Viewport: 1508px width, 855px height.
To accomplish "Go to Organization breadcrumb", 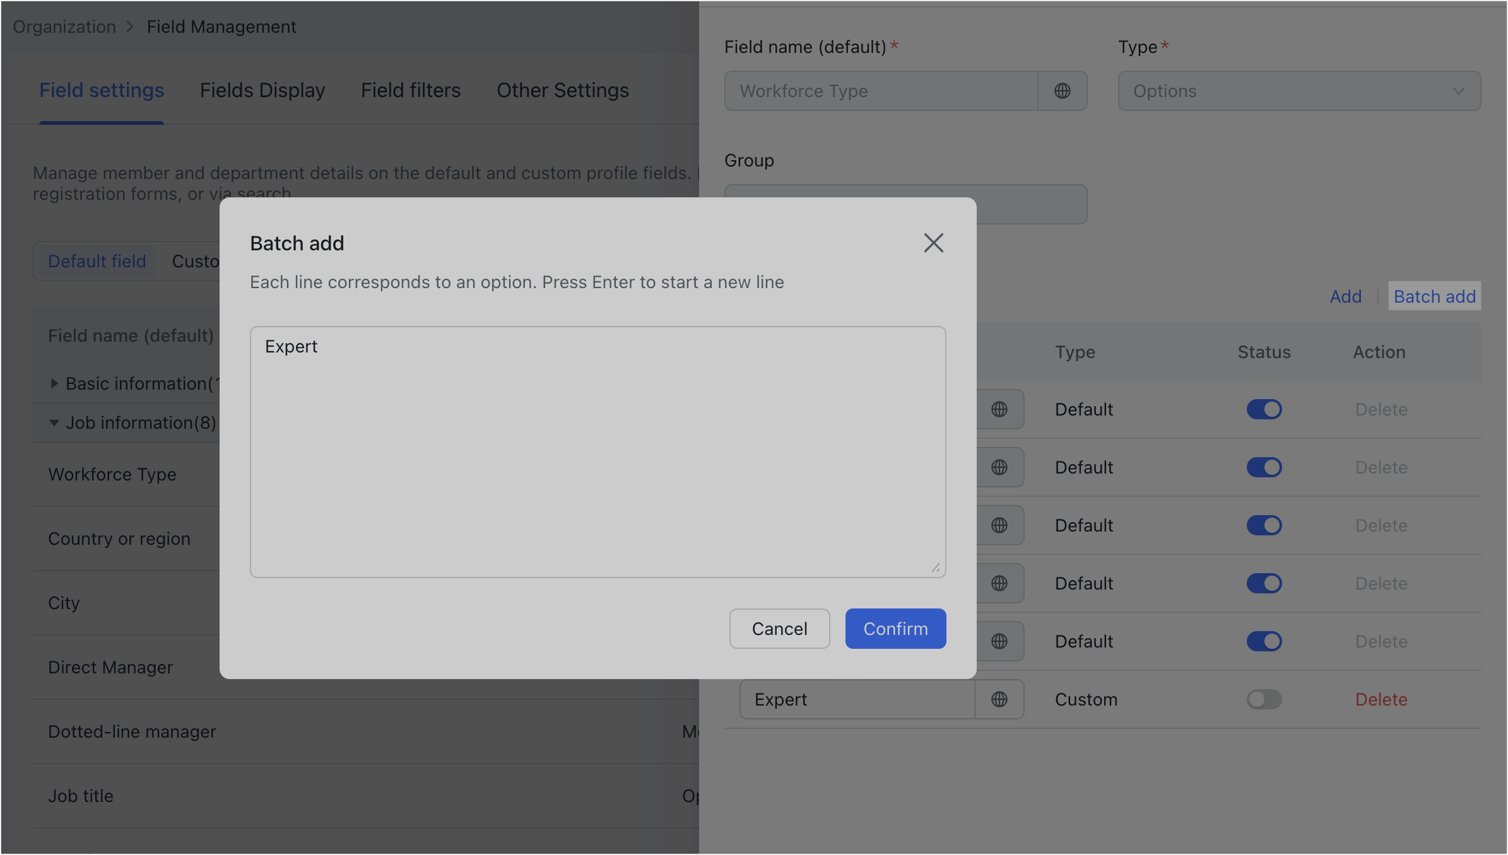I will [64, 26].
